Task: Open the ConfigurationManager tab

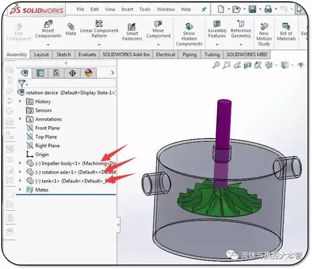Action: point(56,73)
